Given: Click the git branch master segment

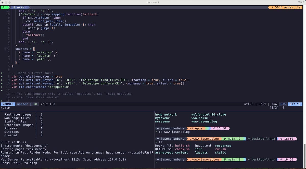Looking at the screenshot, I should tap(22, 104).
